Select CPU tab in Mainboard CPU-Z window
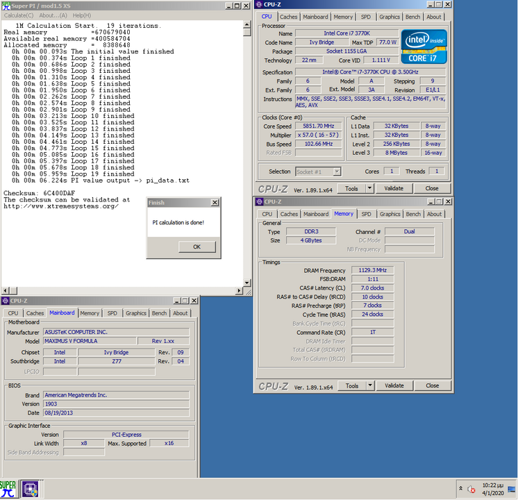The width and height of the screenshot is (518, 500). click(x=13, y=313)
